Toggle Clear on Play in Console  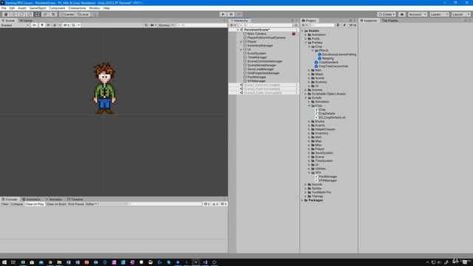35,204
